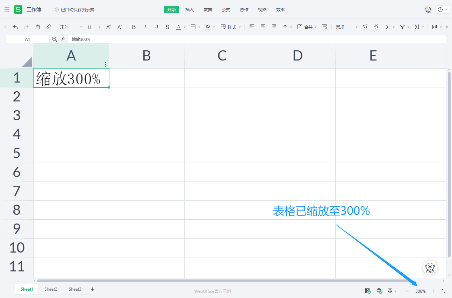
Task: Align text to the right
Action: point(274,27)
